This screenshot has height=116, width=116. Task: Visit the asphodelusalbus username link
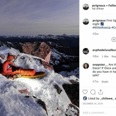coord(104,50)
